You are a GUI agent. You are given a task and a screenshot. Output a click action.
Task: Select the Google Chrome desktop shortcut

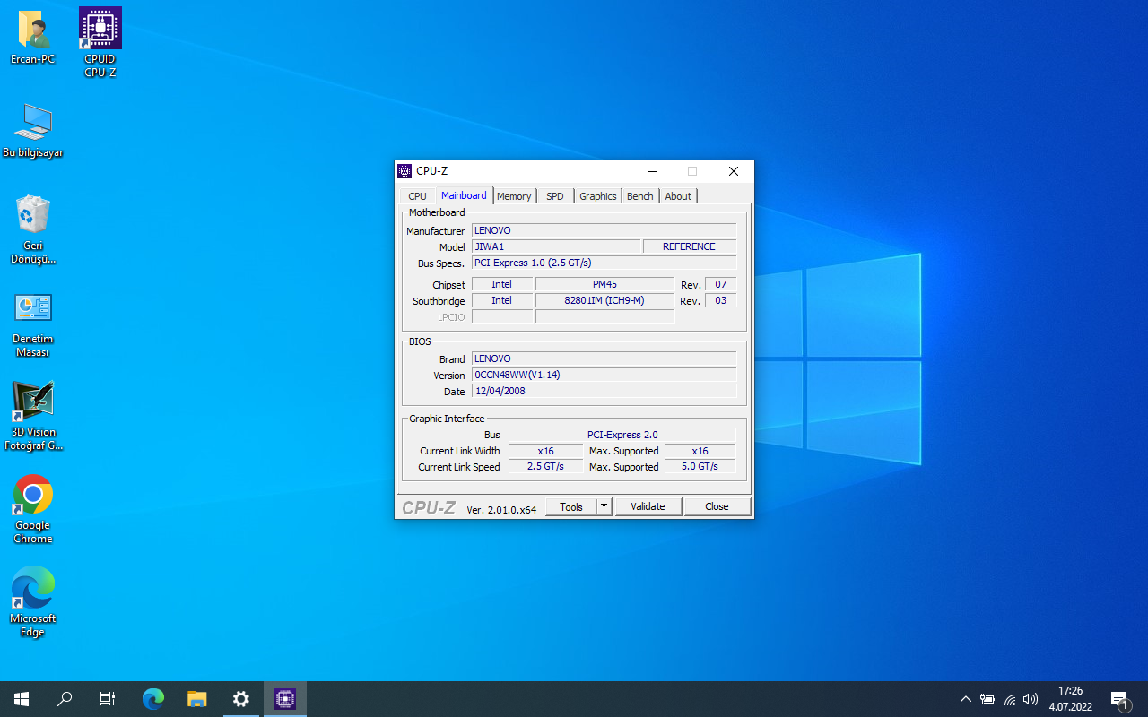pyautogui.click(x=33, y=509)
